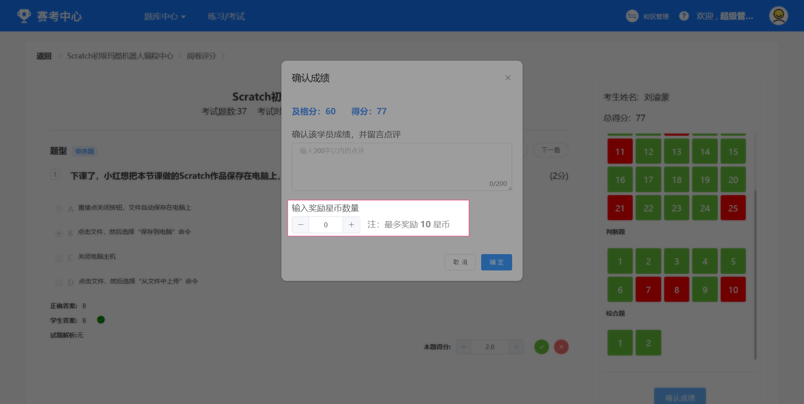Increase the reward star coin count
This screenshot has height=404, width=804.
351,225
